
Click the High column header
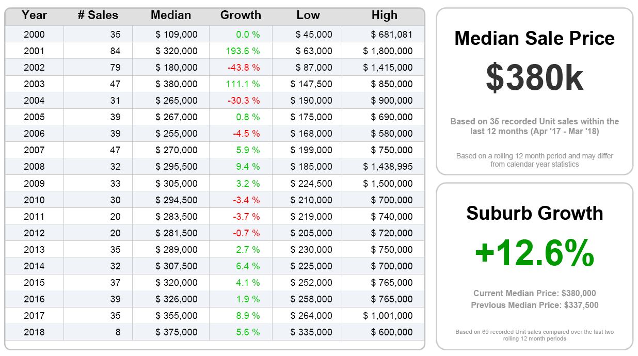(x=385, y=15)
